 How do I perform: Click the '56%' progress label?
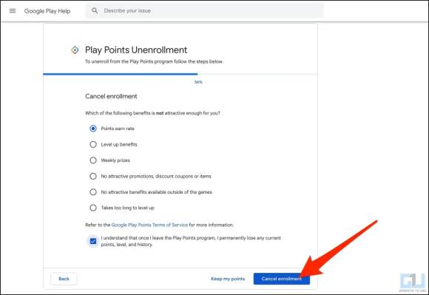(x=198, y=82)
